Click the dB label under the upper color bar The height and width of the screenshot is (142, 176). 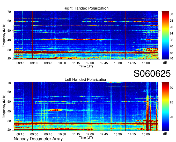click(x=165, y=63)
